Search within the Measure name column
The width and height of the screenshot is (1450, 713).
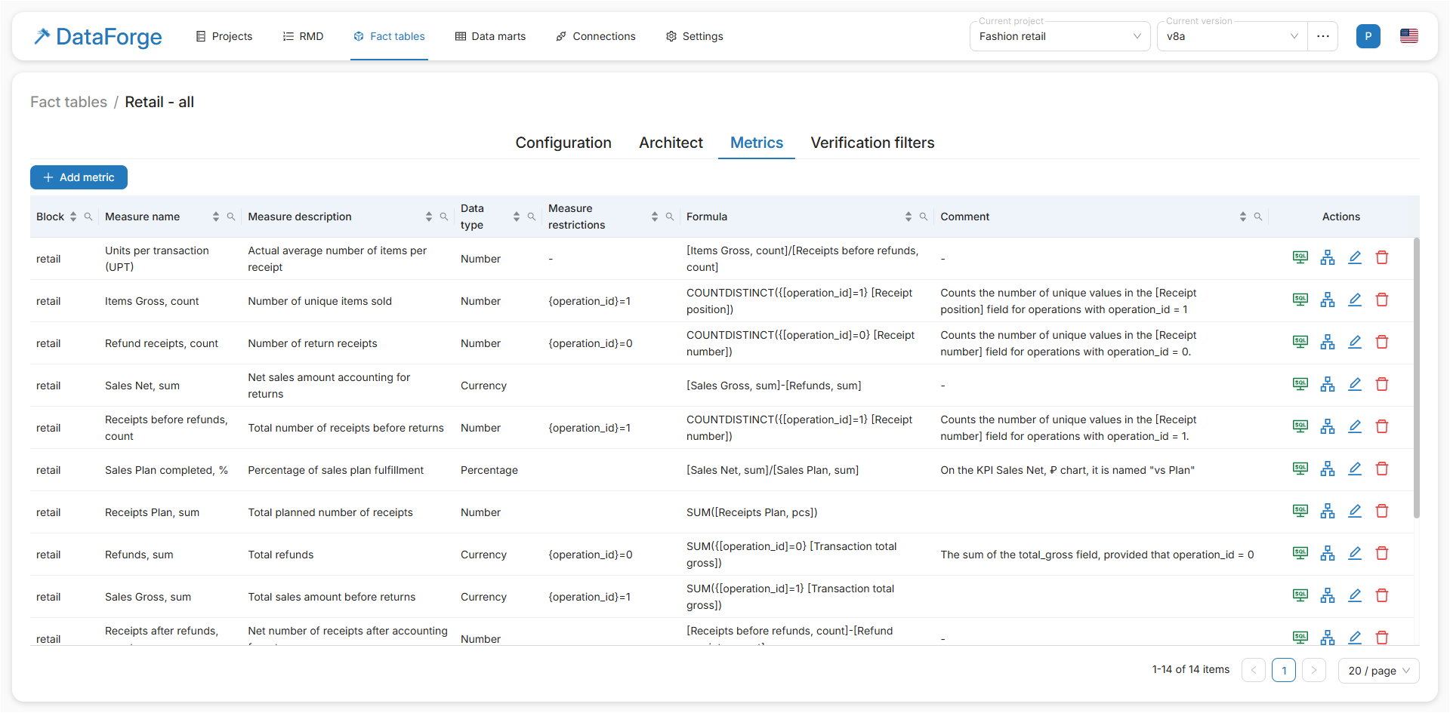point(231,217)
